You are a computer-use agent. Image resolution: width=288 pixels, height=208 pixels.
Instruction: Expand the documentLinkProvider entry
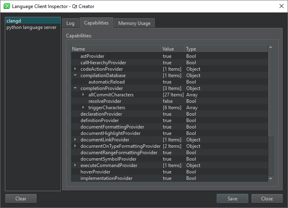pyautogui.click(x=75, y=140)
